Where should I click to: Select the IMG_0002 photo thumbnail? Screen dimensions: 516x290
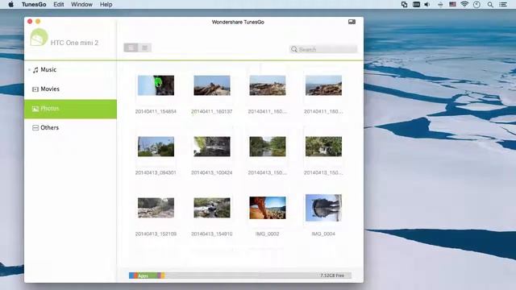click(x=268, y=208)
